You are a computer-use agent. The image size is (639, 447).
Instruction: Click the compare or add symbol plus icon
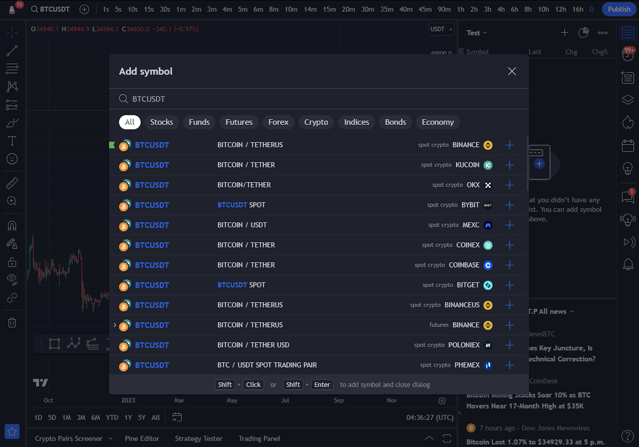[x=84, y=9]
